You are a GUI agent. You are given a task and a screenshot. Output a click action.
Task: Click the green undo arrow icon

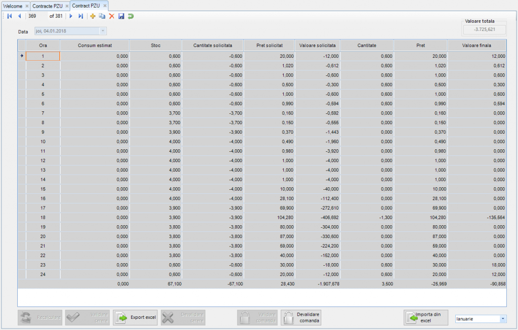131,16
